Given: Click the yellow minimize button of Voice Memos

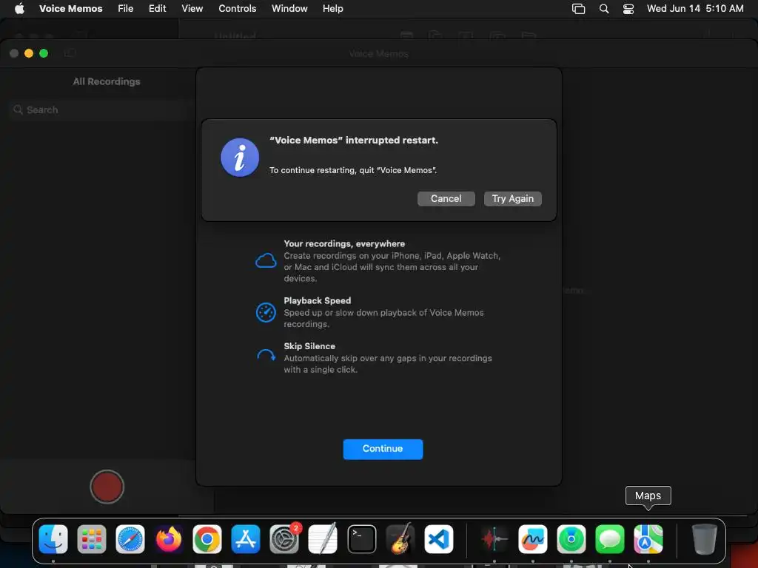Looking at the screenshot, I should [29, 53].
